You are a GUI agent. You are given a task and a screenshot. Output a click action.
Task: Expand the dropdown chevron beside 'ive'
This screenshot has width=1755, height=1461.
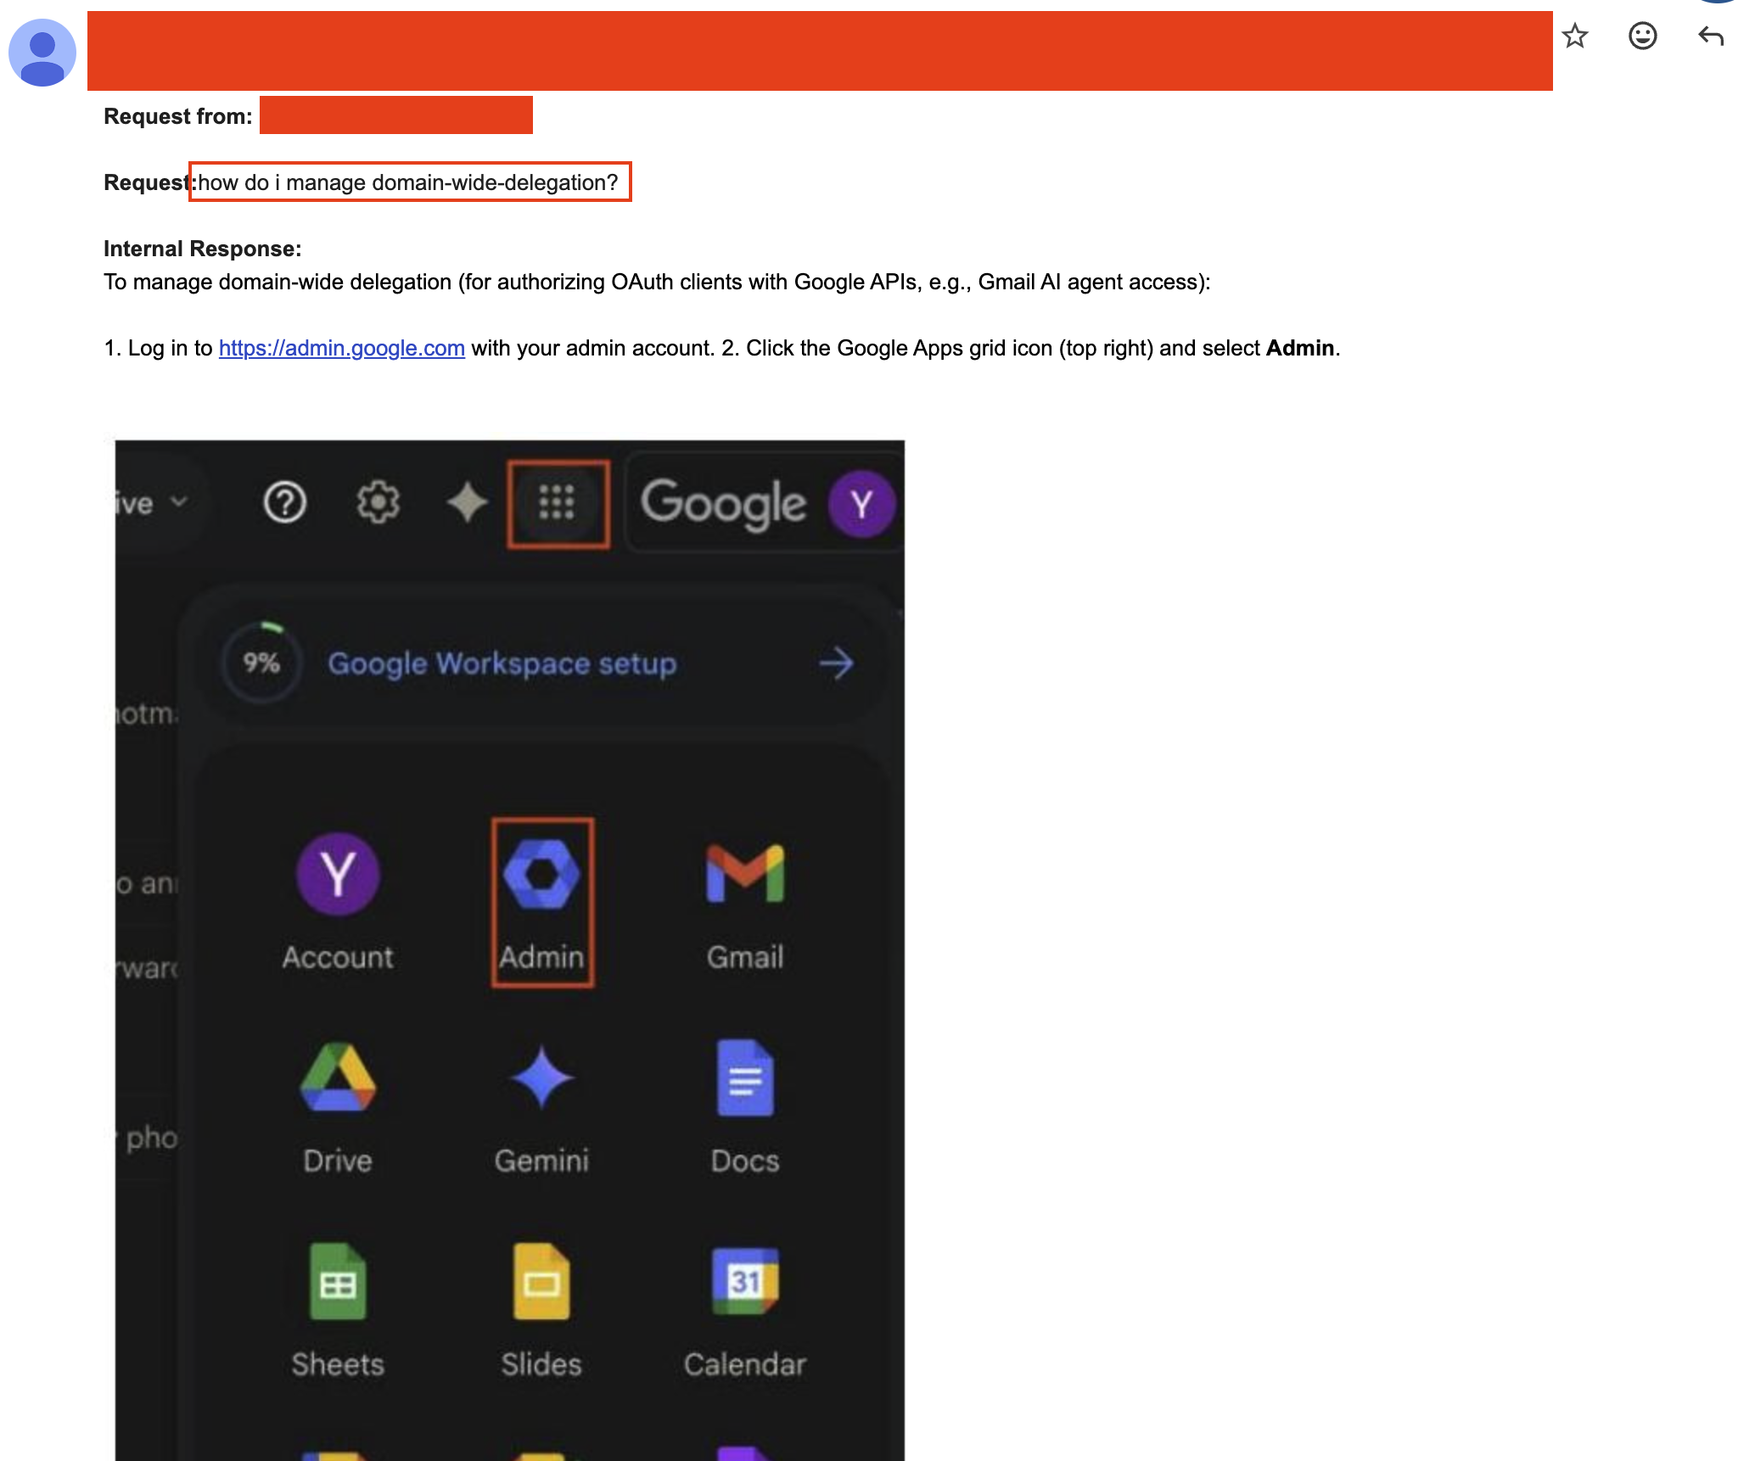[x=179, y=502]
